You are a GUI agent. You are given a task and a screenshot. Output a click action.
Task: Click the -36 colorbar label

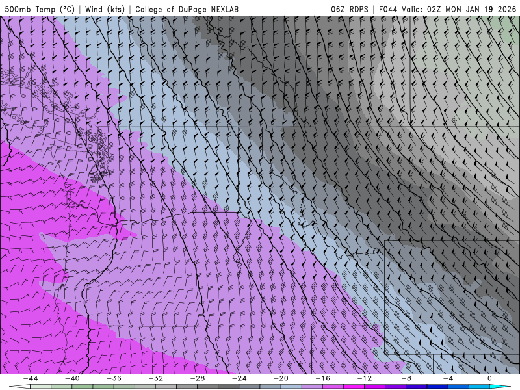tap(114, 378)
